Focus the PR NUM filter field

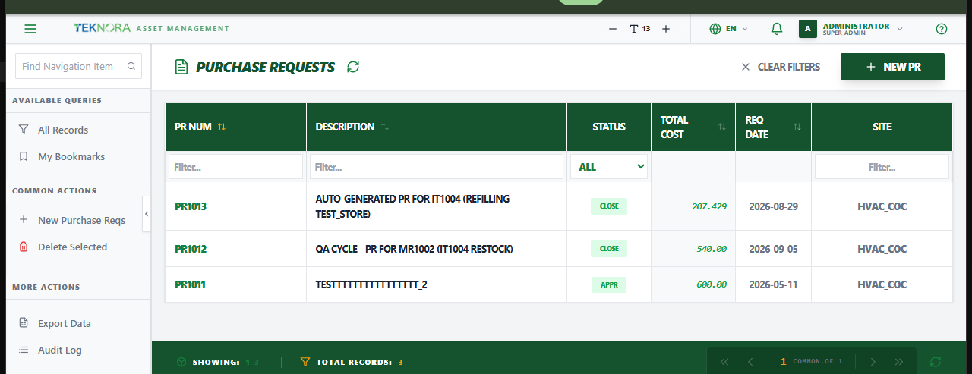[235, 167]
